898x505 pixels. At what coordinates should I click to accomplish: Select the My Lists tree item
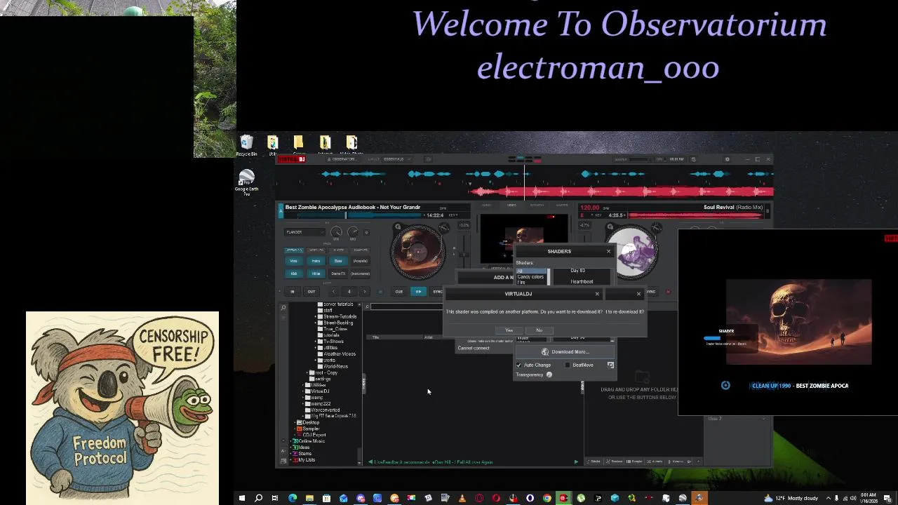[x=307, y=460]
